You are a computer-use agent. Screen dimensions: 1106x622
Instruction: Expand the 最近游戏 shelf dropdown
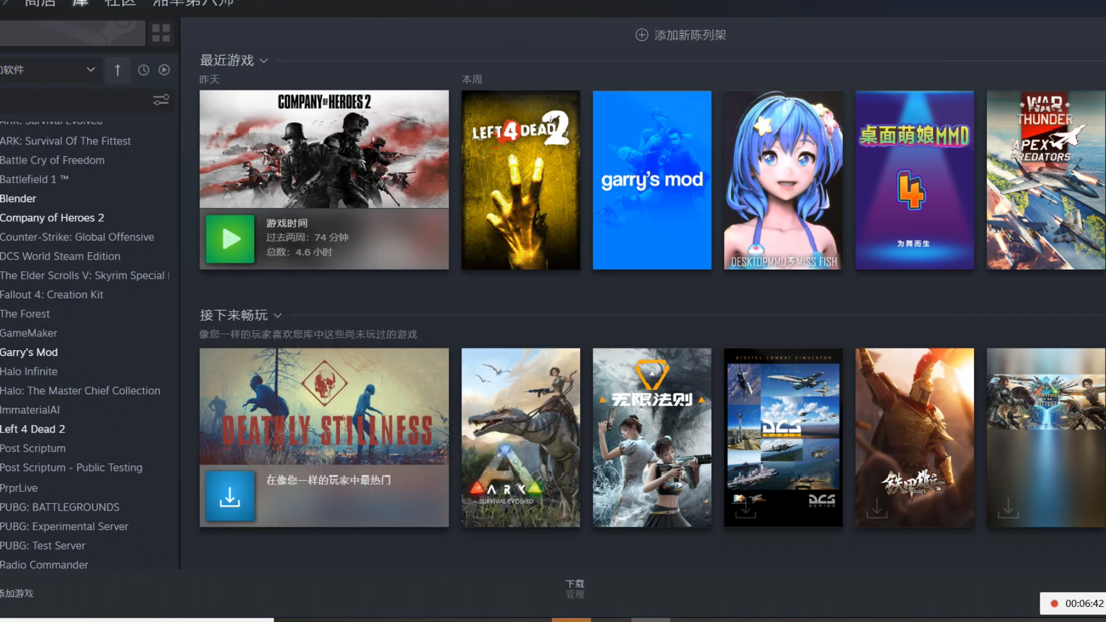pyautogui.click(x=264, y=61)
